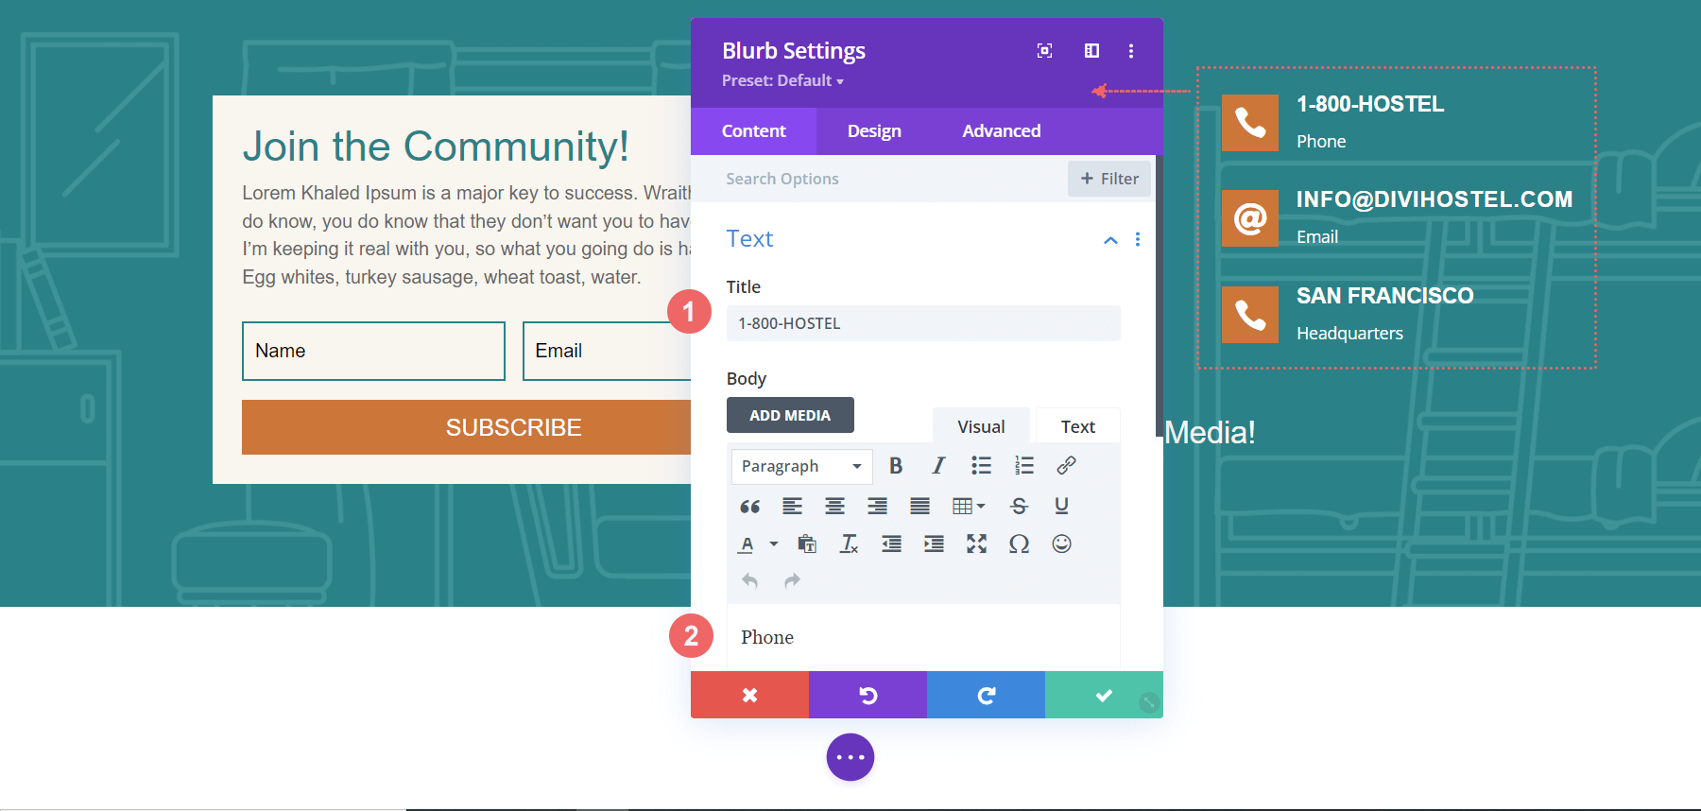Click the expand modal fullscreen icon
The width and height of the screenshot is (1701, 811).
1044,51
